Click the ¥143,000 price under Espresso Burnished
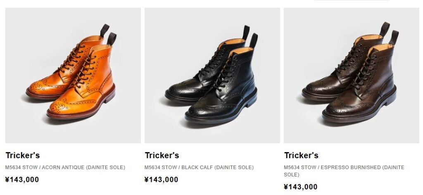 [300, 187]
